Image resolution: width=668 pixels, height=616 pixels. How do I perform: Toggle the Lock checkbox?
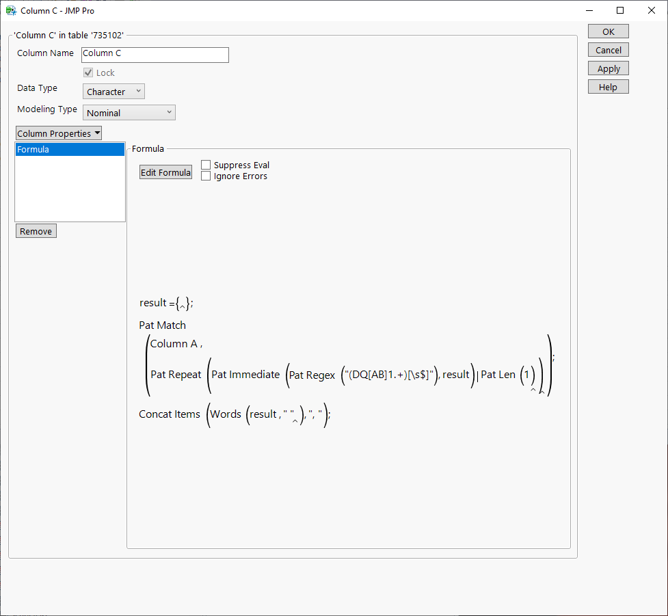click(x=88, y=72)
